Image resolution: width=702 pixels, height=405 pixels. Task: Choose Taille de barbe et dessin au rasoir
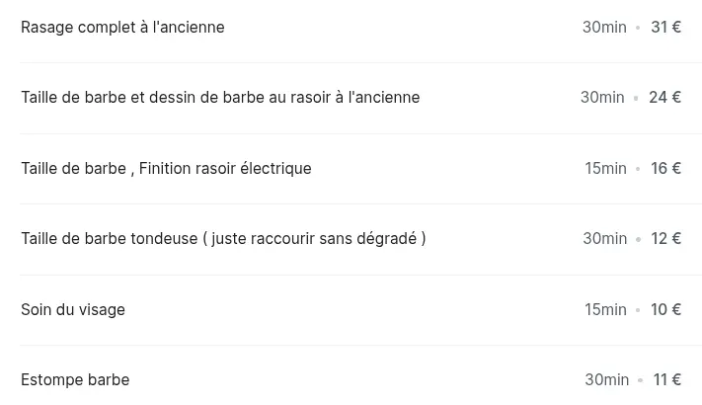coord(220,98)
